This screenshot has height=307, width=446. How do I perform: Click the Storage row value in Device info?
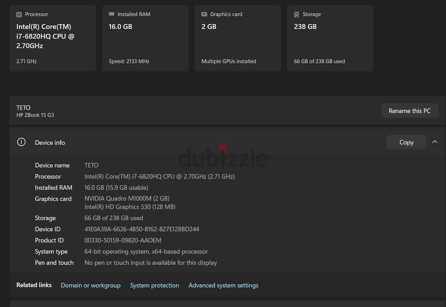coord(114,218)
